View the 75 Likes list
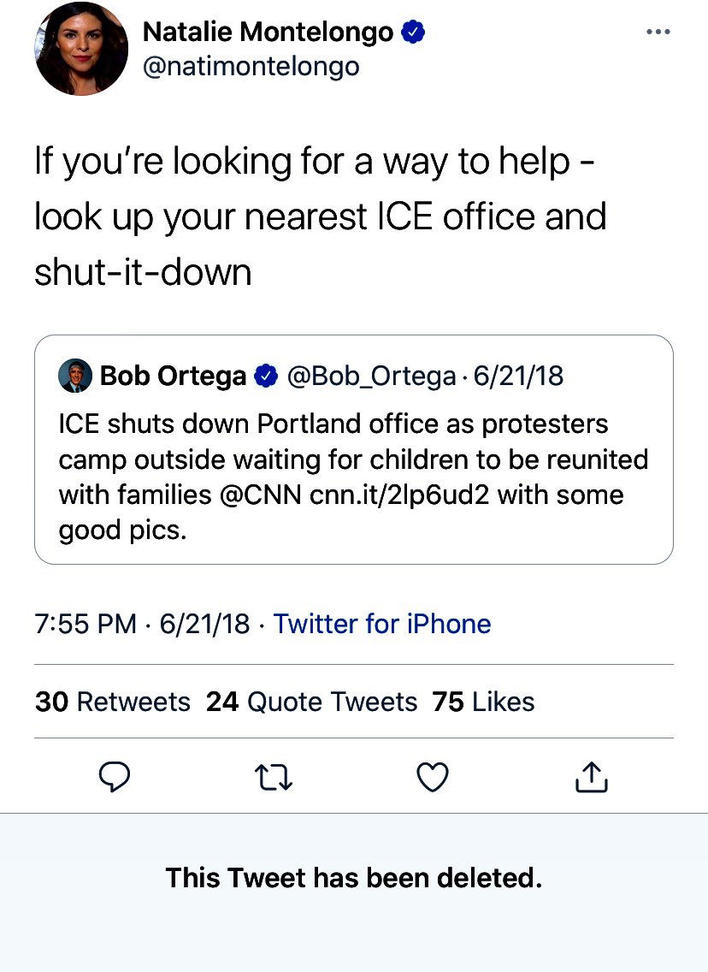 (x=483, y=702)
